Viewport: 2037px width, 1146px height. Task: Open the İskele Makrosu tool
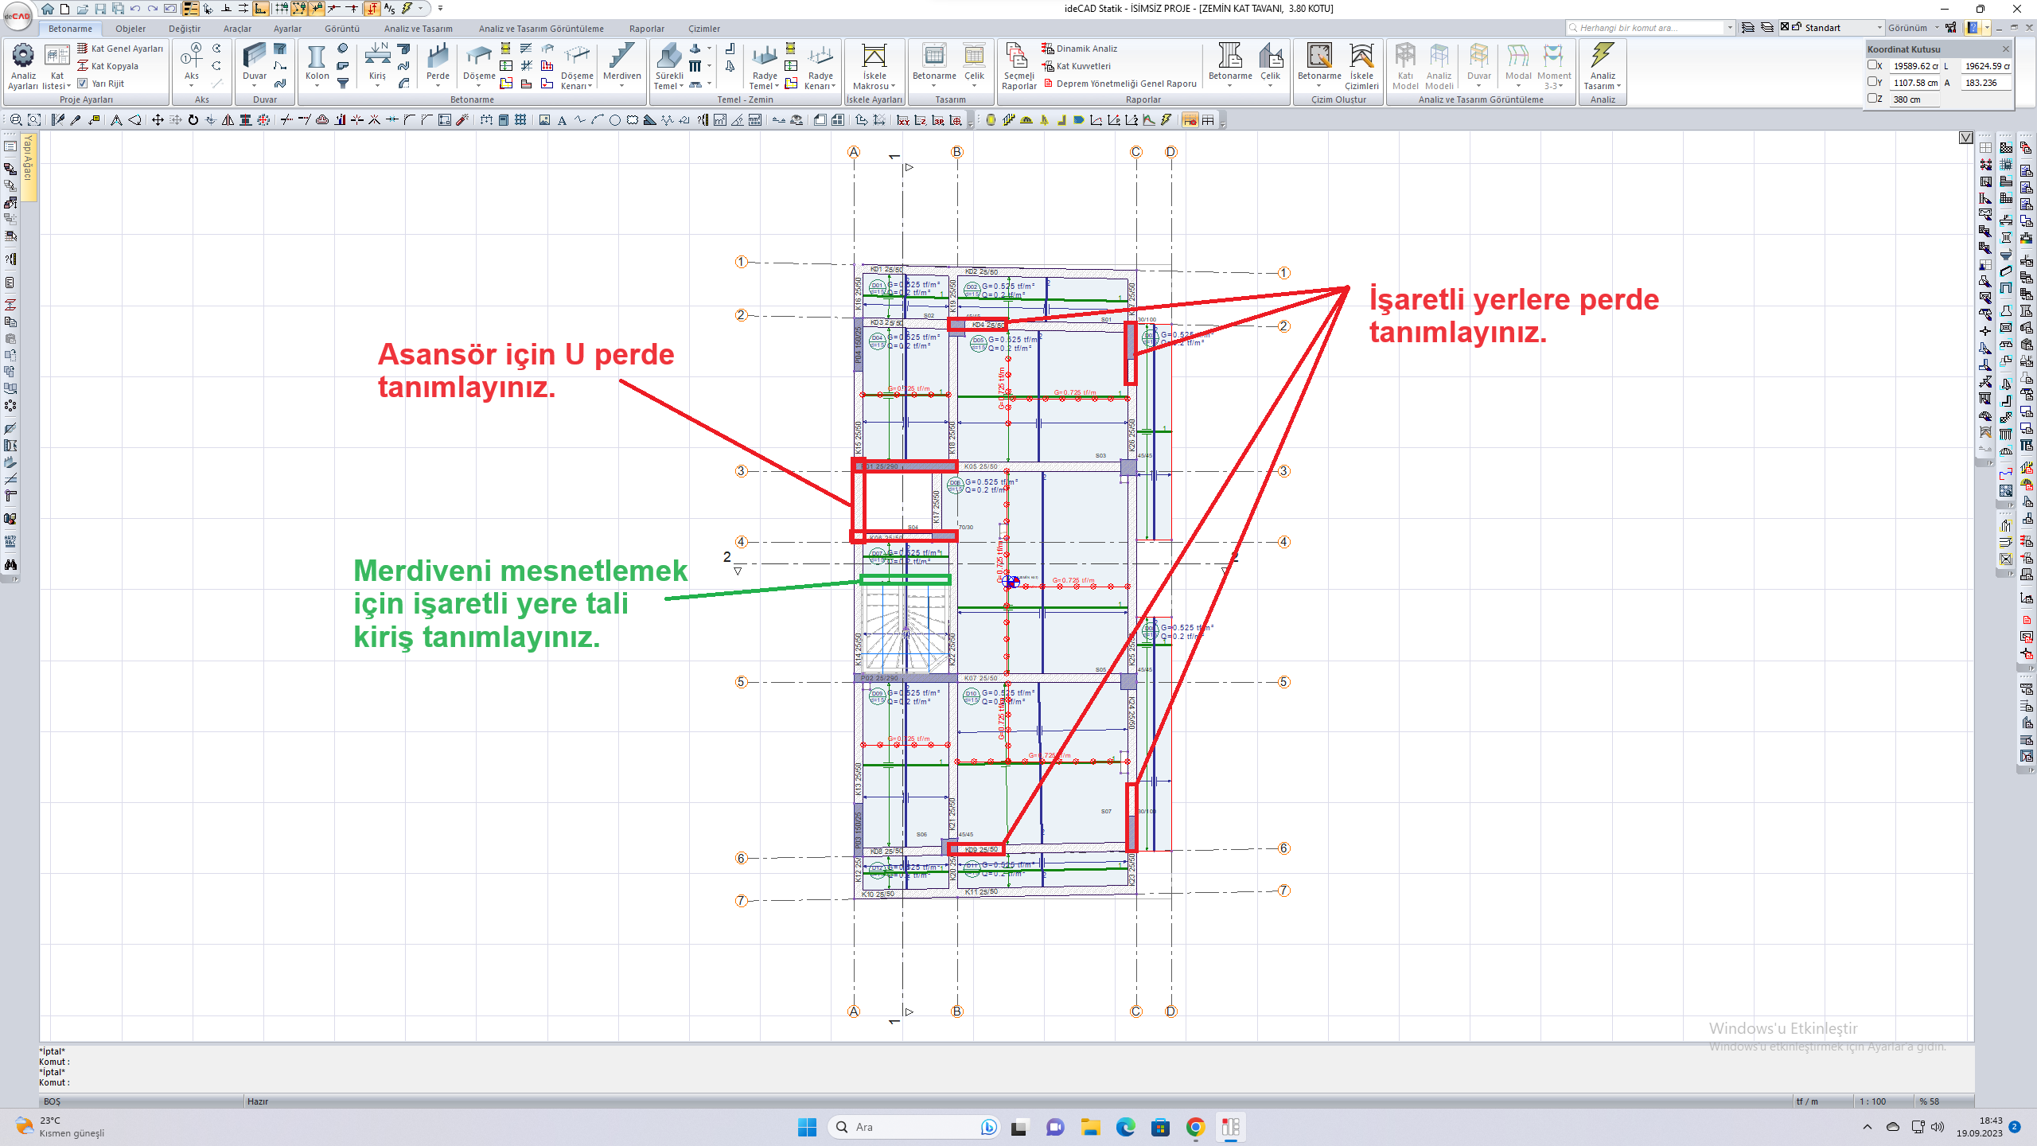[874, 67]
